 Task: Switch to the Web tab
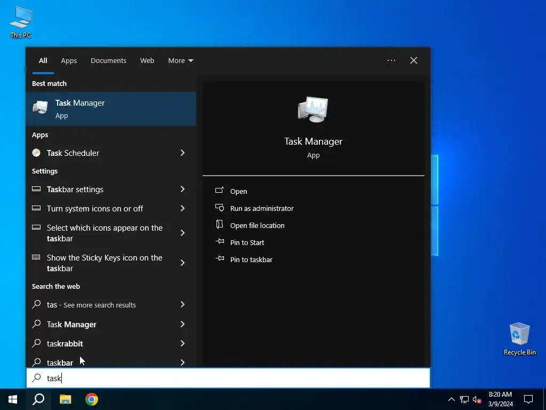click(147, 61)
